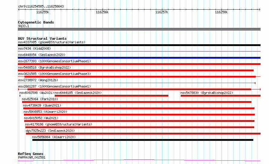Open nsv825064 (Park2010) label
Screen dimensions: 269x164
point(40,99)
